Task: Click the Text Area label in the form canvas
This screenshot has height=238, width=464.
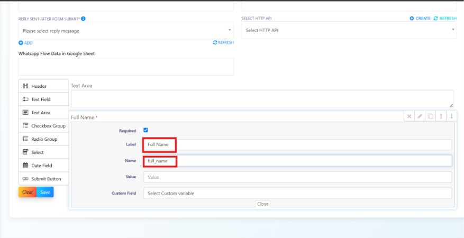Action: click(81, 86)
